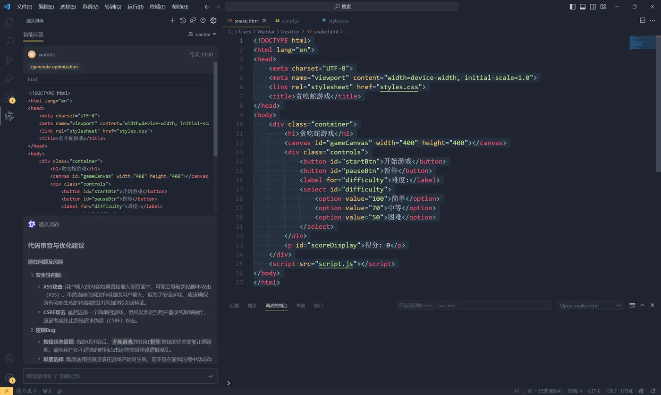Open the Search view in activity bar

9,42
